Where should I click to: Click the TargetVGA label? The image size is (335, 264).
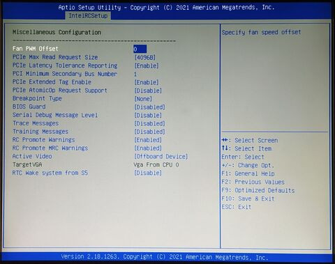pyautogui.click(x=27, y=164)
